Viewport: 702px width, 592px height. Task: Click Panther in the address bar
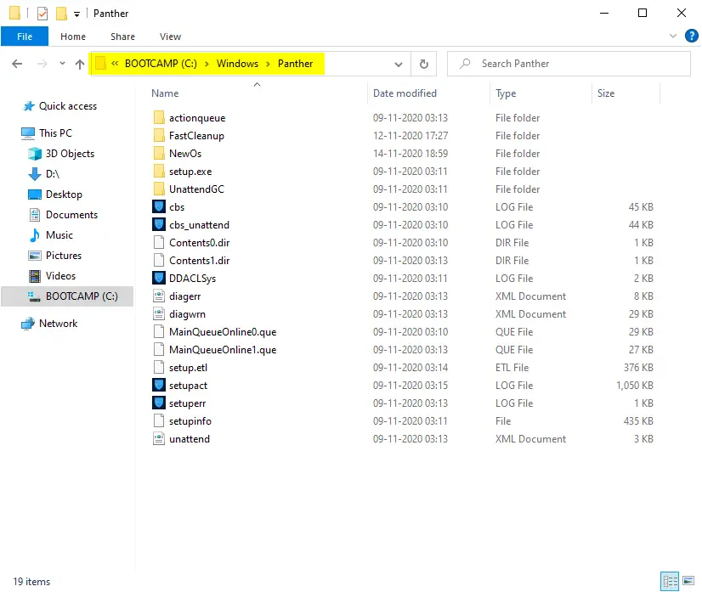tap(295, 64)
